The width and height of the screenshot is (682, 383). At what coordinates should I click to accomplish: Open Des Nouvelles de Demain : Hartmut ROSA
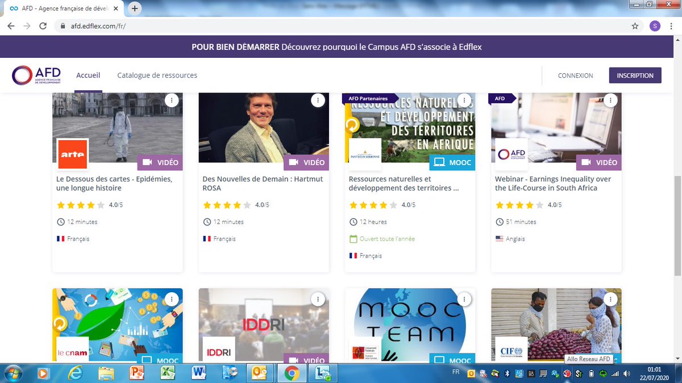[x=263, y=183]
